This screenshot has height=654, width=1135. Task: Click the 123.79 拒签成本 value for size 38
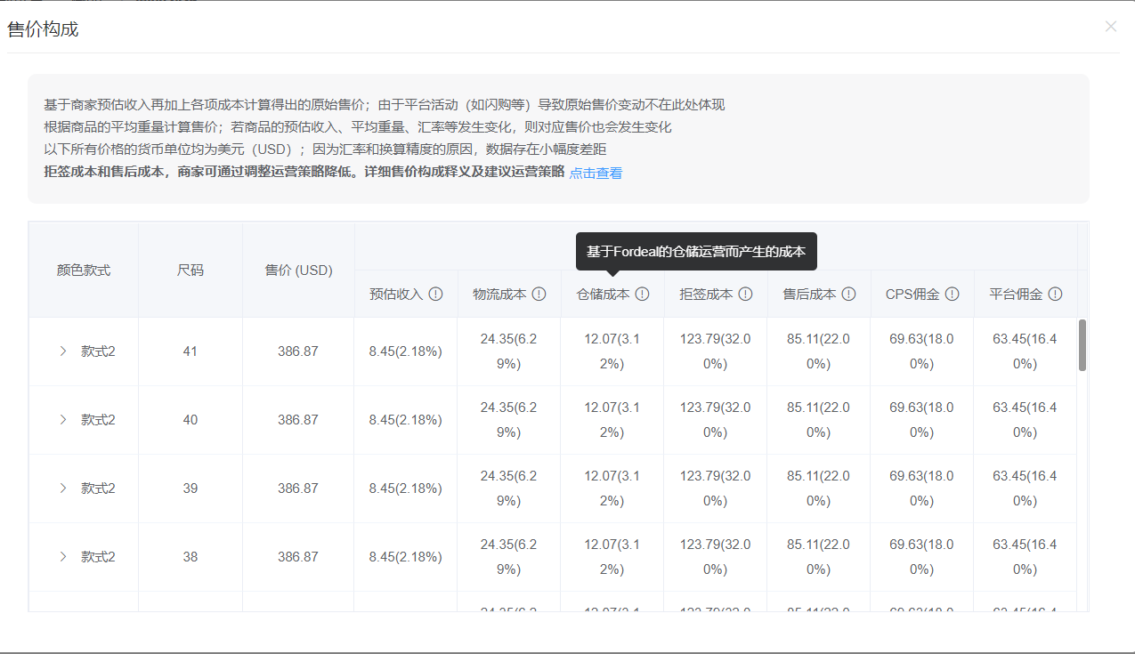point(714,556)
